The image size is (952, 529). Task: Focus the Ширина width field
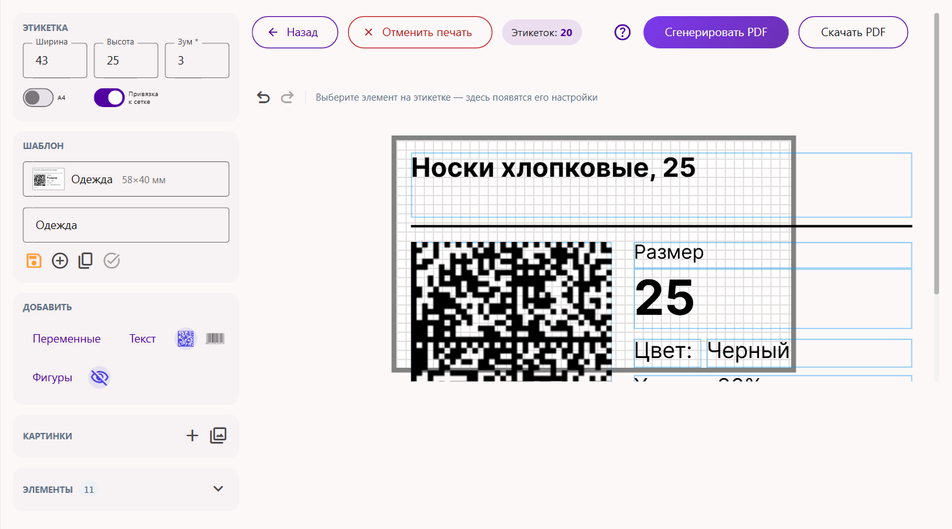[x=55, y=60]
